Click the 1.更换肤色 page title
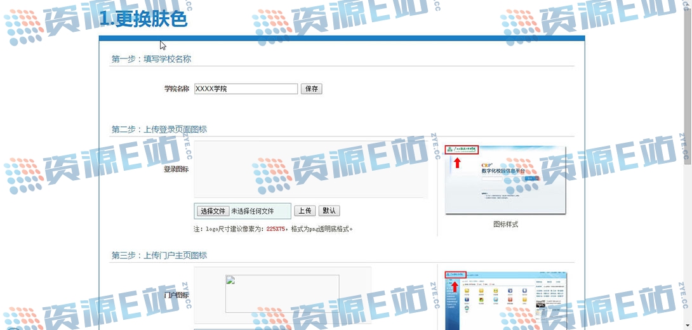The image size is (692, 330). tap(143, 19)
